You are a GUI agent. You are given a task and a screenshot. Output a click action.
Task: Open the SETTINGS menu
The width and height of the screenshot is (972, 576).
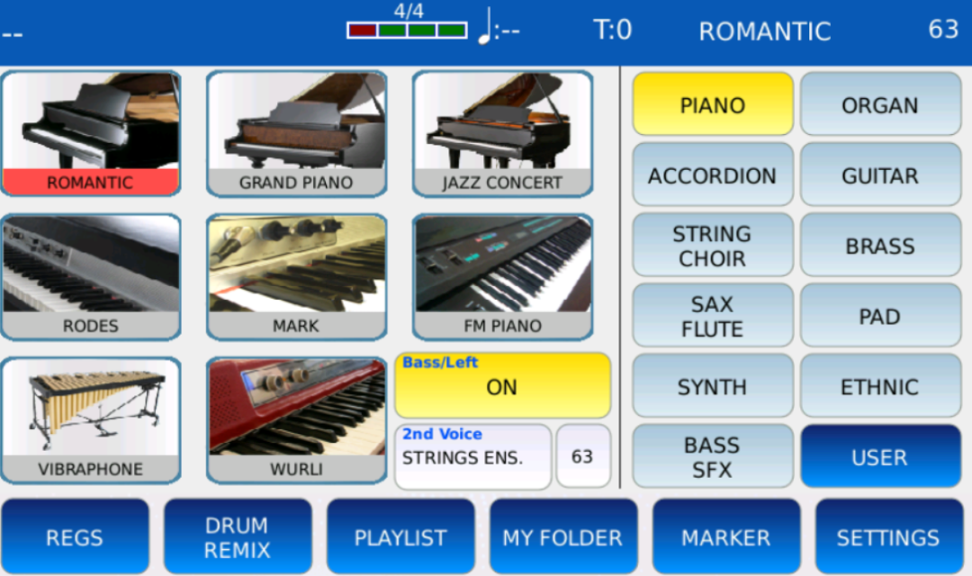(x=889, y=537)
